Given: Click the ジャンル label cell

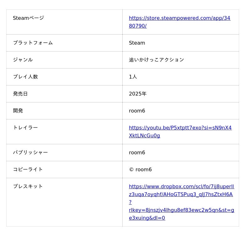Looking at the screenshot, I should [x=23, y=60].
